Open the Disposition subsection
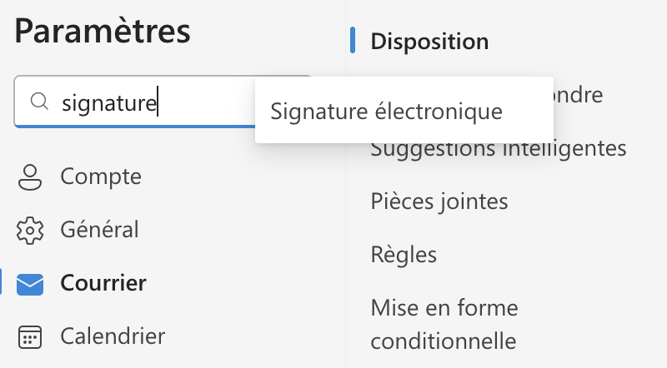 coord(429,41)
